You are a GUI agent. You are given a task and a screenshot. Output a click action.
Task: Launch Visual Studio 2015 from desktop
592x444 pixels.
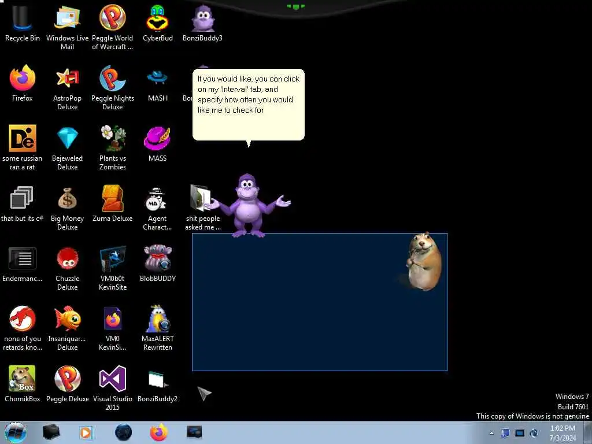click(x=113, y=388)
